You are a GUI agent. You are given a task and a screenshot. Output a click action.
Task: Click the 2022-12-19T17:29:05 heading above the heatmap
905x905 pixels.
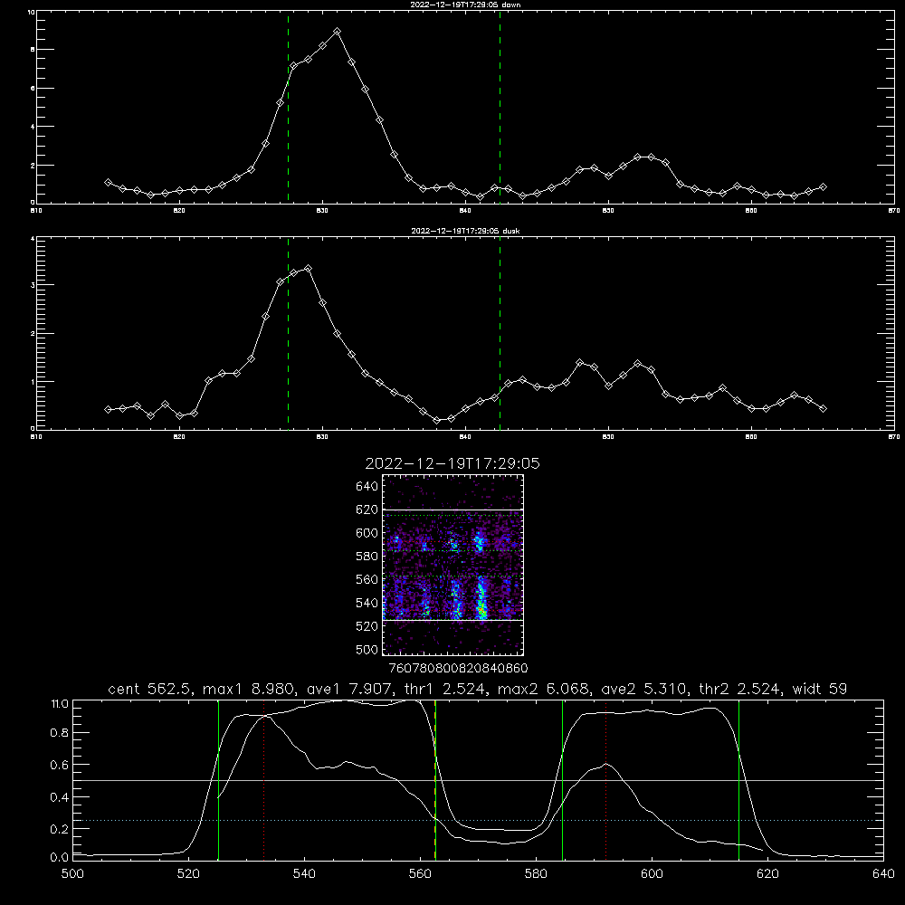(452, 463)
